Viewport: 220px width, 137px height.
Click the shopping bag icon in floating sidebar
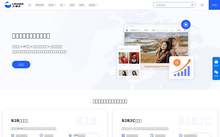click(216, 61)
